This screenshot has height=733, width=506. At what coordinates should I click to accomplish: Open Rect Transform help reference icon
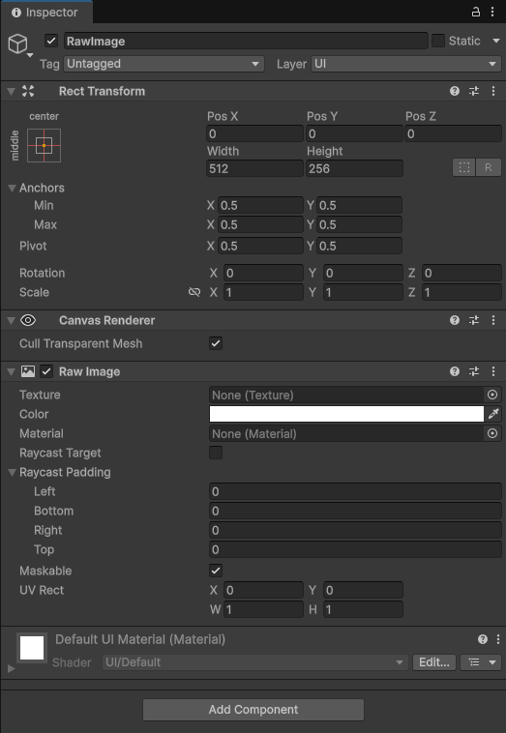pos(455,91)
